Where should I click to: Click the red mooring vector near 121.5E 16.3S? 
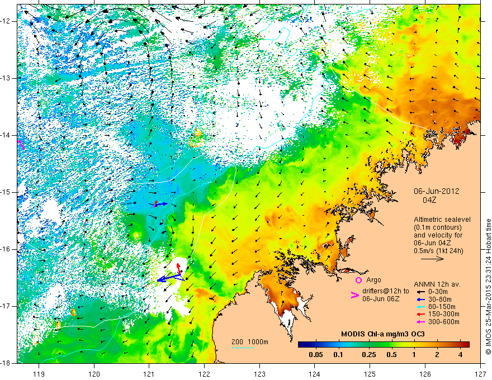pyautogui.click(x=178, y=268)
